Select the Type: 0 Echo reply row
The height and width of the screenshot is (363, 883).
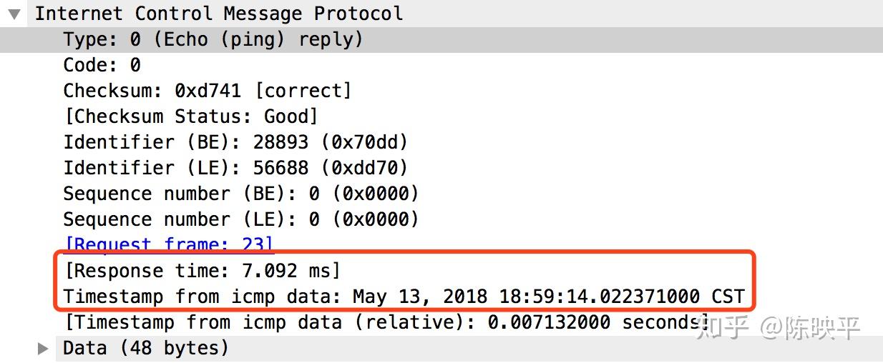point(213,39)
